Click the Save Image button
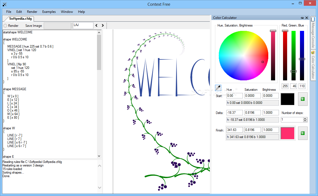This screenshot has height=196, width=318. tap(33, 26)
